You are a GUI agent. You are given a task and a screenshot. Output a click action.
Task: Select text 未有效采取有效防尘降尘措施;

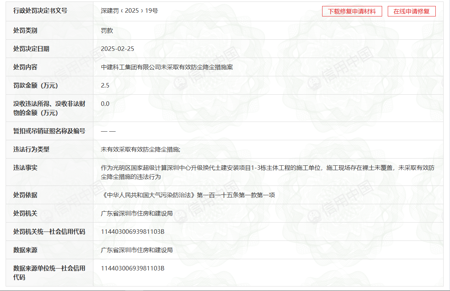point(141,149)
